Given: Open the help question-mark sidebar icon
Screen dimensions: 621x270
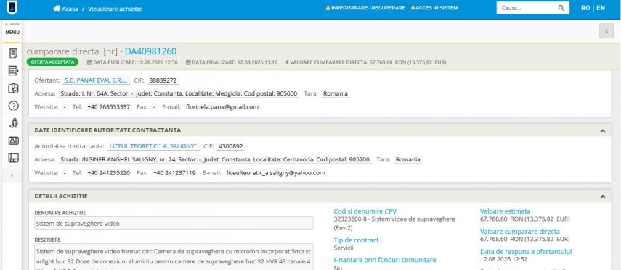Looking at the screenshot, I should click(x=13, y=106).
